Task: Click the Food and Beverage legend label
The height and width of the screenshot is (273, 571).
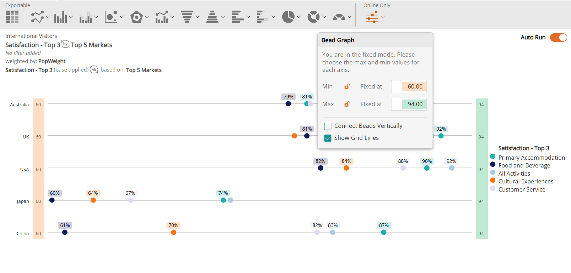Action: point(524,165)
